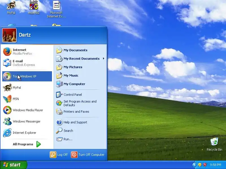Open My Computer
Viewport: 226px width, 169px height.
point(81,84)
